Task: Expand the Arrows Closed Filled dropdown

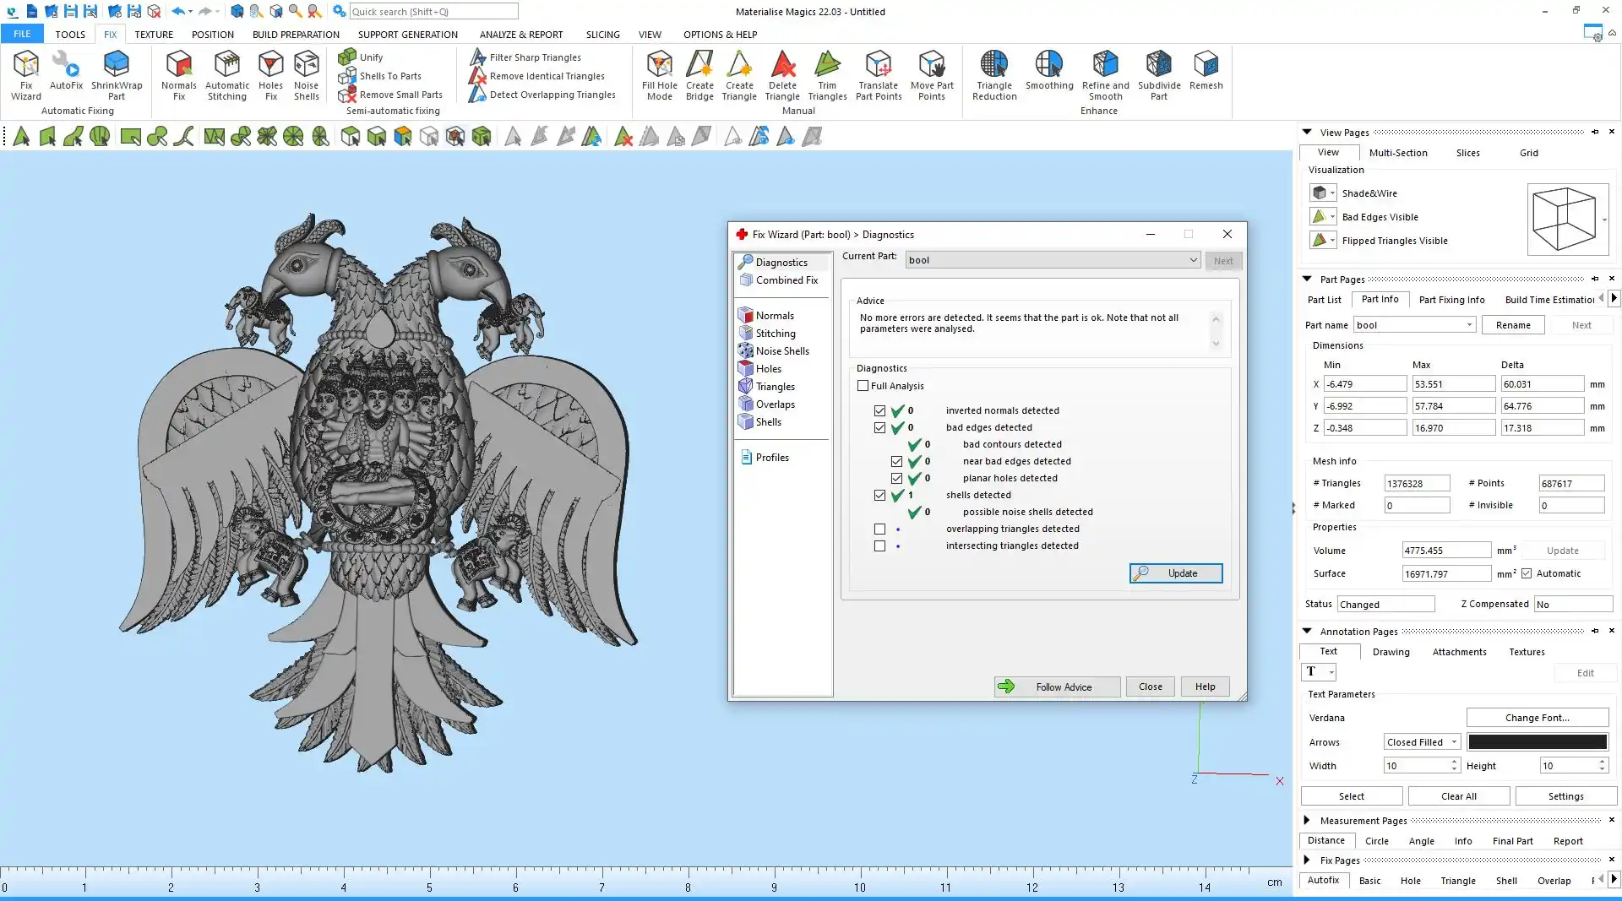Action: tap(1453, 742)
